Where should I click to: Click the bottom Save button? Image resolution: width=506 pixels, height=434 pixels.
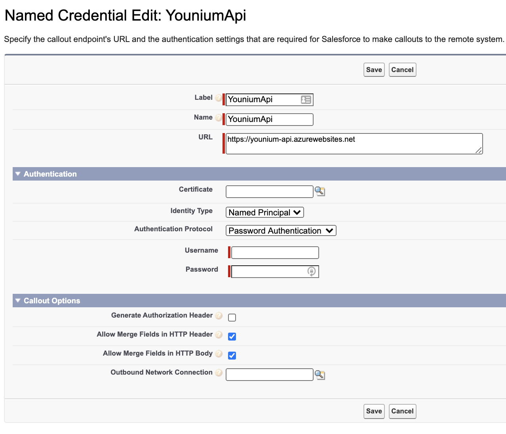pos(374,411)
